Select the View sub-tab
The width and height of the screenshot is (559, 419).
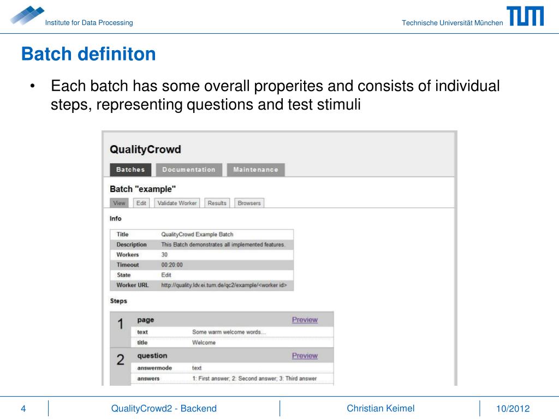119,203
